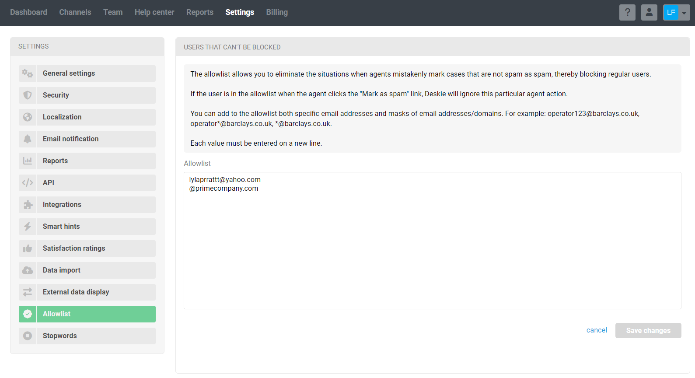Open External data display settings
This screenshot has width=695, height=378.
coord(87,292)
